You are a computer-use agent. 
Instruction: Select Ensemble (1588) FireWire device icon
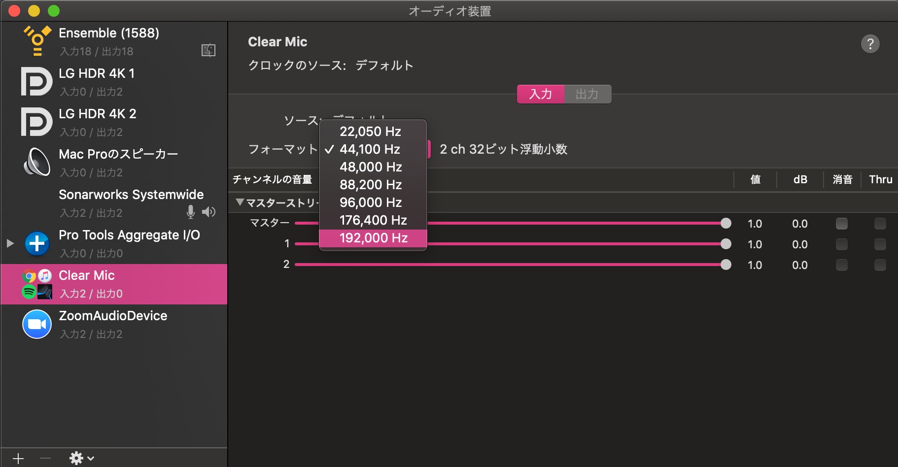[x=37, y=40]
